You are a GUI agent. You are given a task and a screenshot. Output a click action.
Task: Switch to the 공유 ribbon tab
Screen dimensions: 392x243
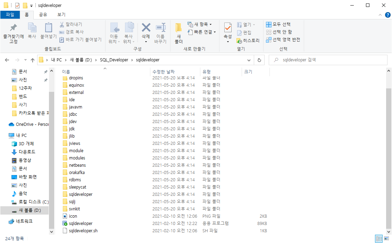pos(43,15)
